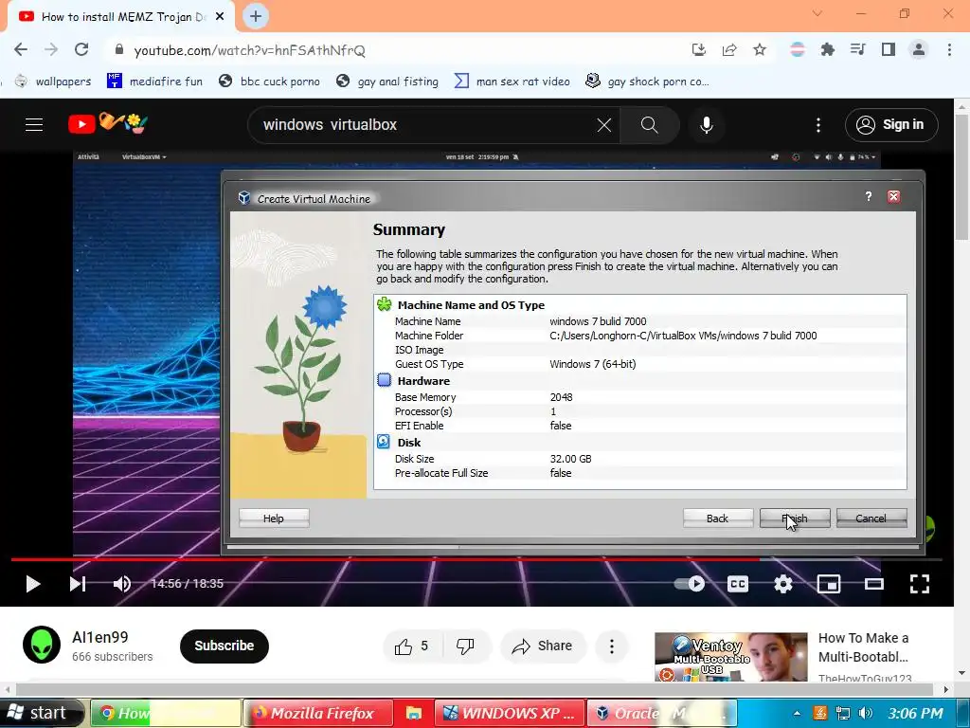The image size is (970, 728).
Task: Click the taskbar clock 3:06 PM
Action: 916,713
